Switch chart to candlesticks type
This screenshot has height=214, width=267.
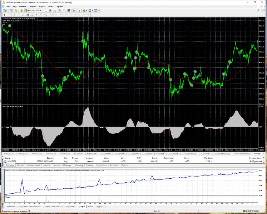(x=50, y=11)
